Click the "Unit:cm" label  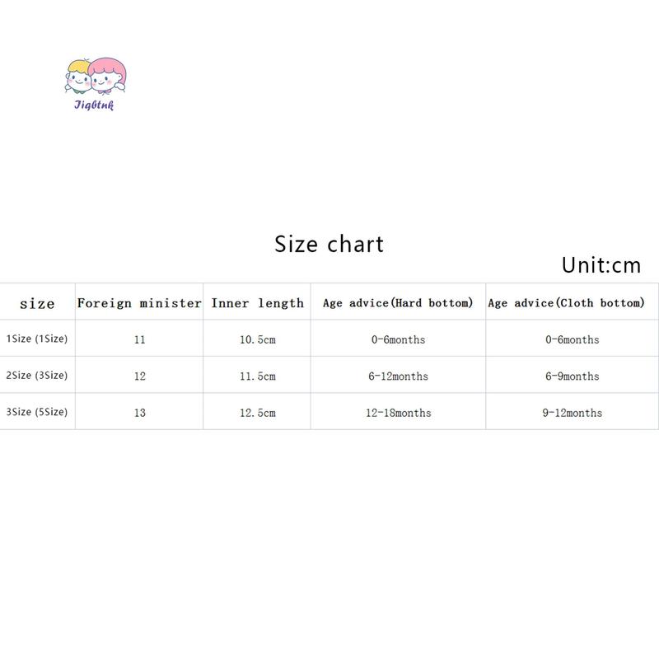click(x=601, y=265)
